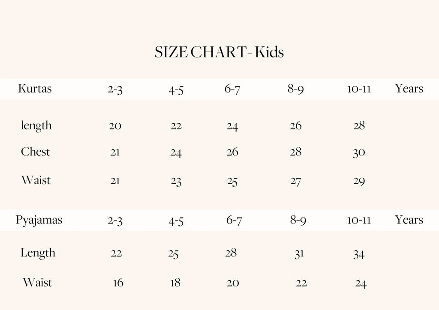Select the Pyajamas Length row label
The height and width of the screenshot is (310, 439).
click(38, 253)
